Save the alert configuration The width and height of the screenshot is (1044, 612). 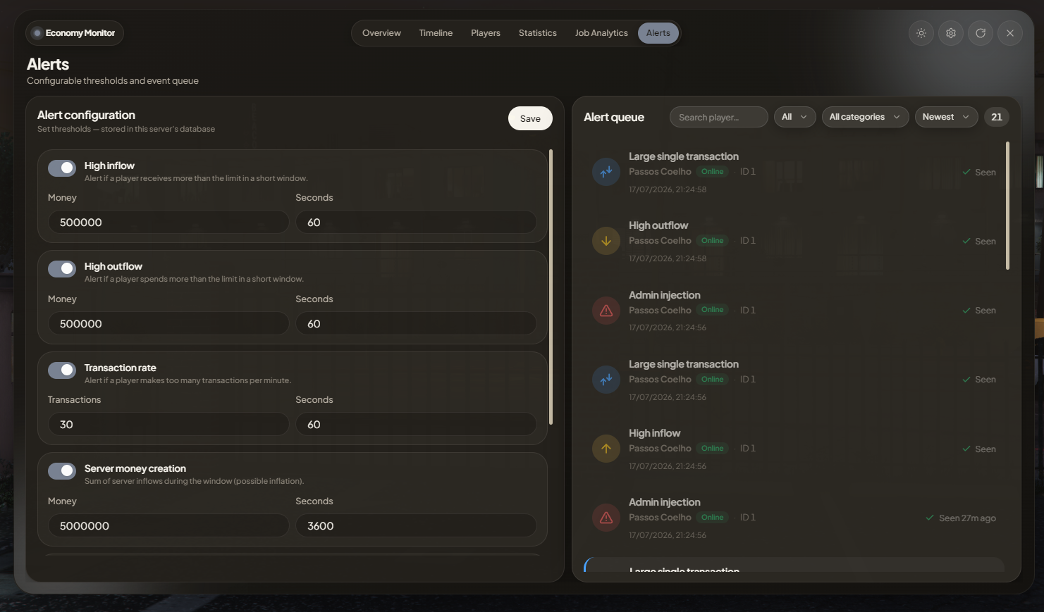pos(530,118)
